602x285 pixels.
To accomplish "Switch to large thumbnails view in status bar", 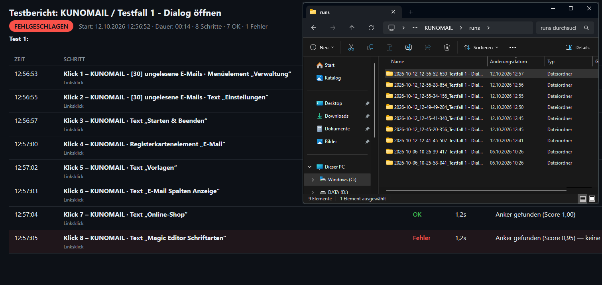I will pos(592,199).
